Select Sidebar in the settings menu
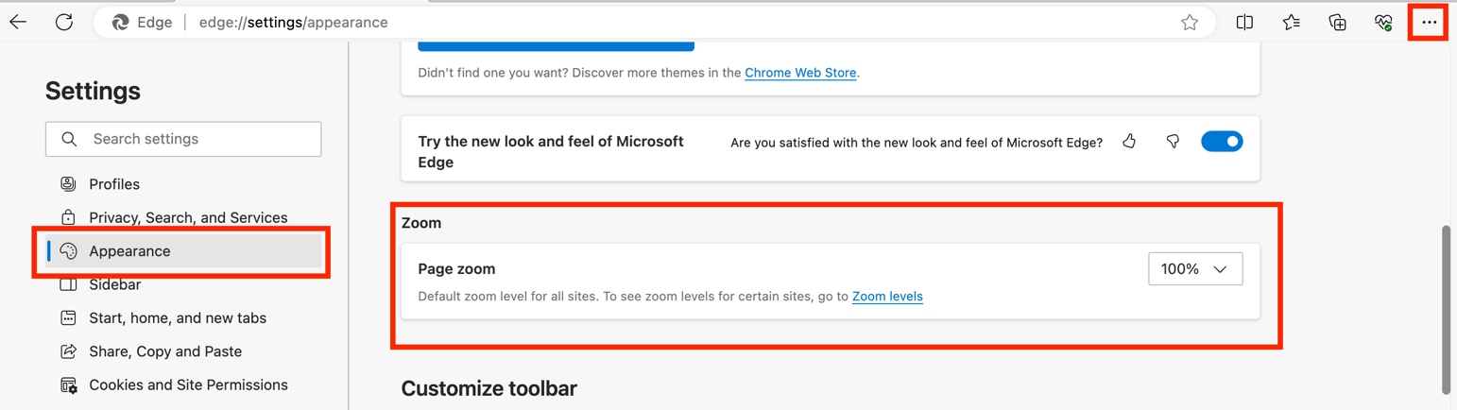The width and height of the screenshot is (1457, 410). pos(114,284)
